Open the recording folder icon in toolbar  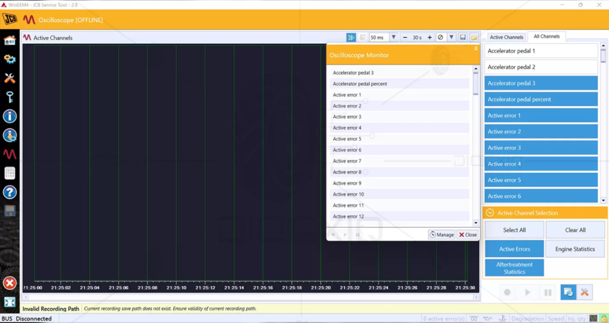pyautogui.click(x=474, y=38)
